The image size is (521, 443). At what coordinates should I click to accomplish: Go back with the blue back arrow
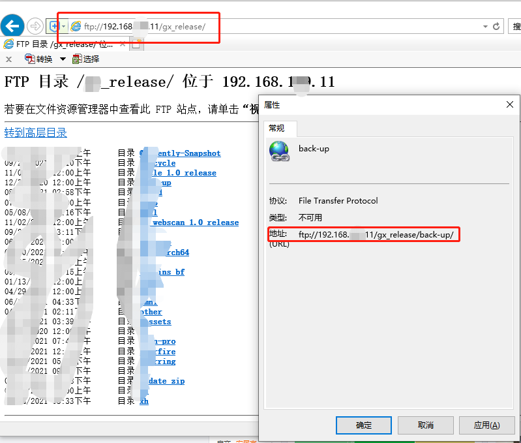[12, 26]
